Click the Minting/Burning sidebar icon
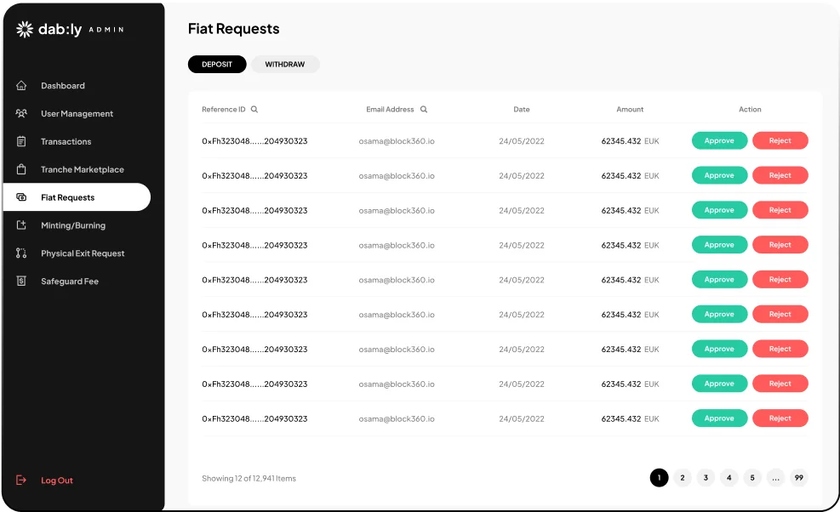The height and width of the screenshot is (512, 840). point(21,225)
